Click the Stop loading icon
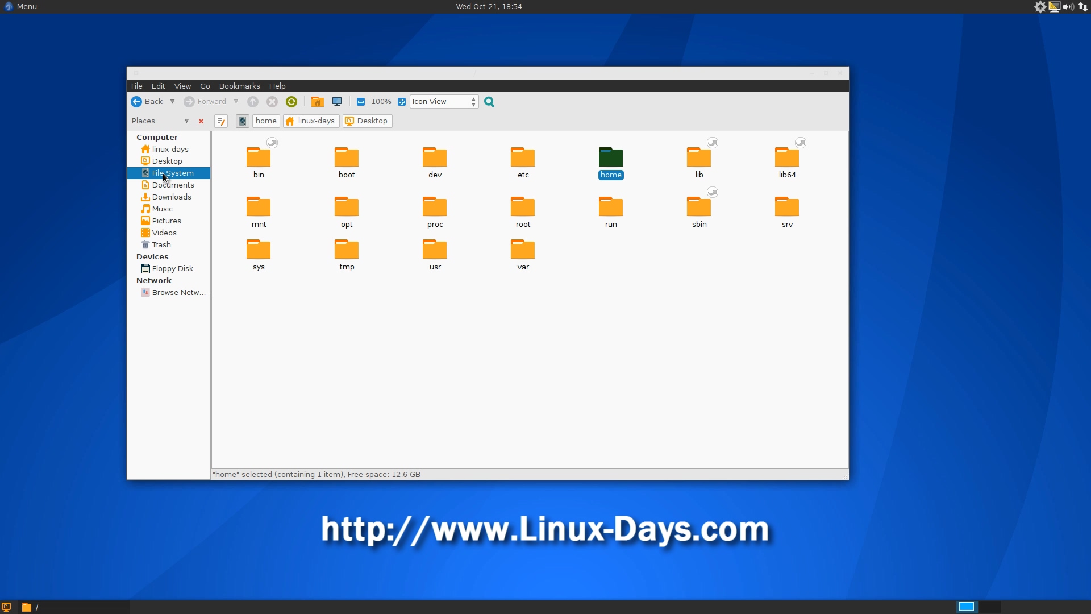 click(272, 102)
